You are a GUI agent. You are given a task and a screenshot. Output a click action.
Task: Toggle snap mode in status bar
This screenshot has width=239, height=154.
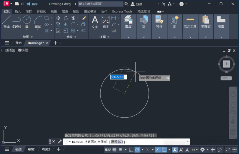coord(120,150)
